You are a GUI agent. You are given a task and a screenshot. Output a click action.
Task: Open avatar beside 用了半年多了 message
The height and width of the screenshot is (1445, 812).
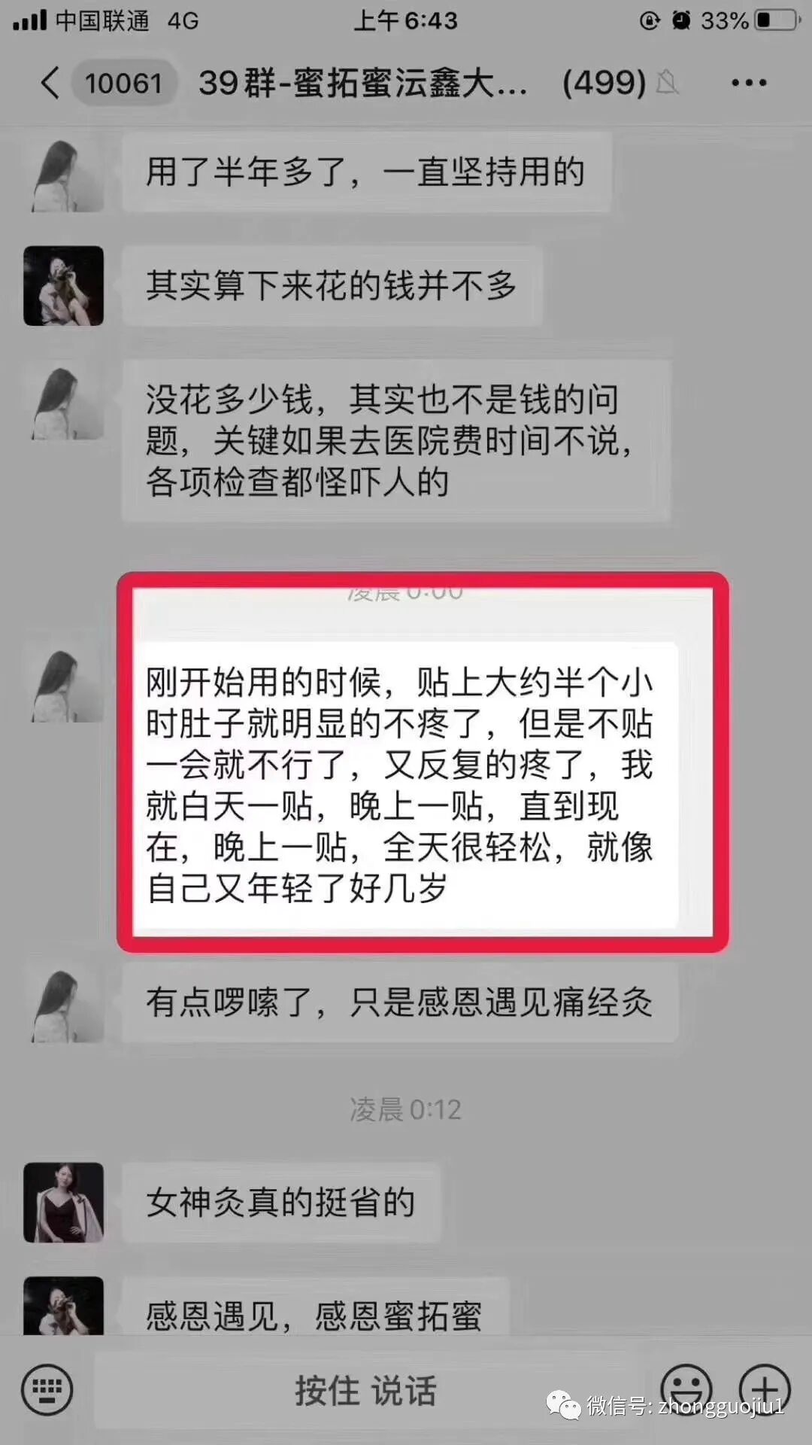click(63, 172)
